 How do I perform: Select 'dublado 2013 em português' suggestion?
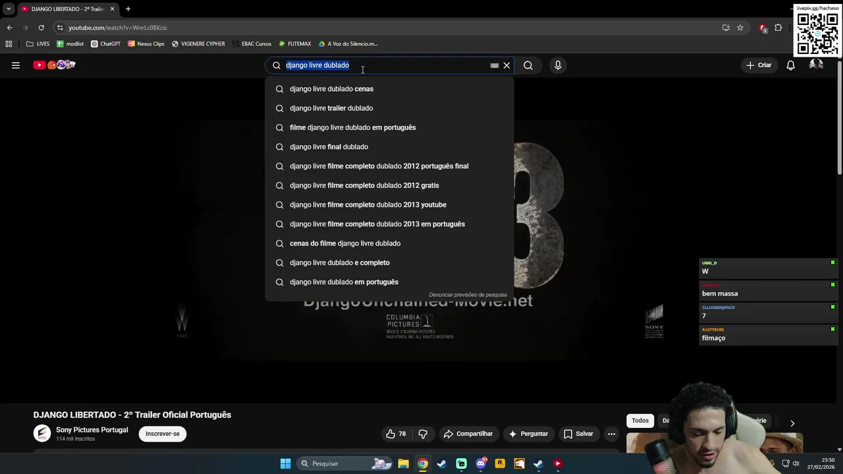click(x=389, y=224)
